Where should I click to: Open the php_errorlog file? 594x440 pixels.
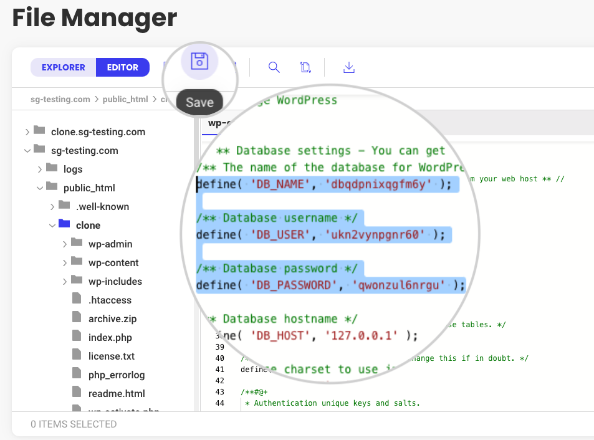117,375
